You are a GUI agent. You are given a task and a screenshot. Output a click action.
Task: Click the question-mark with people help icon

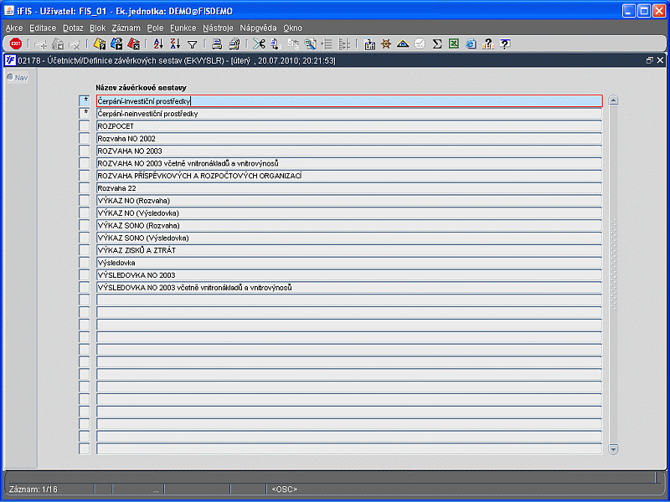487,44
